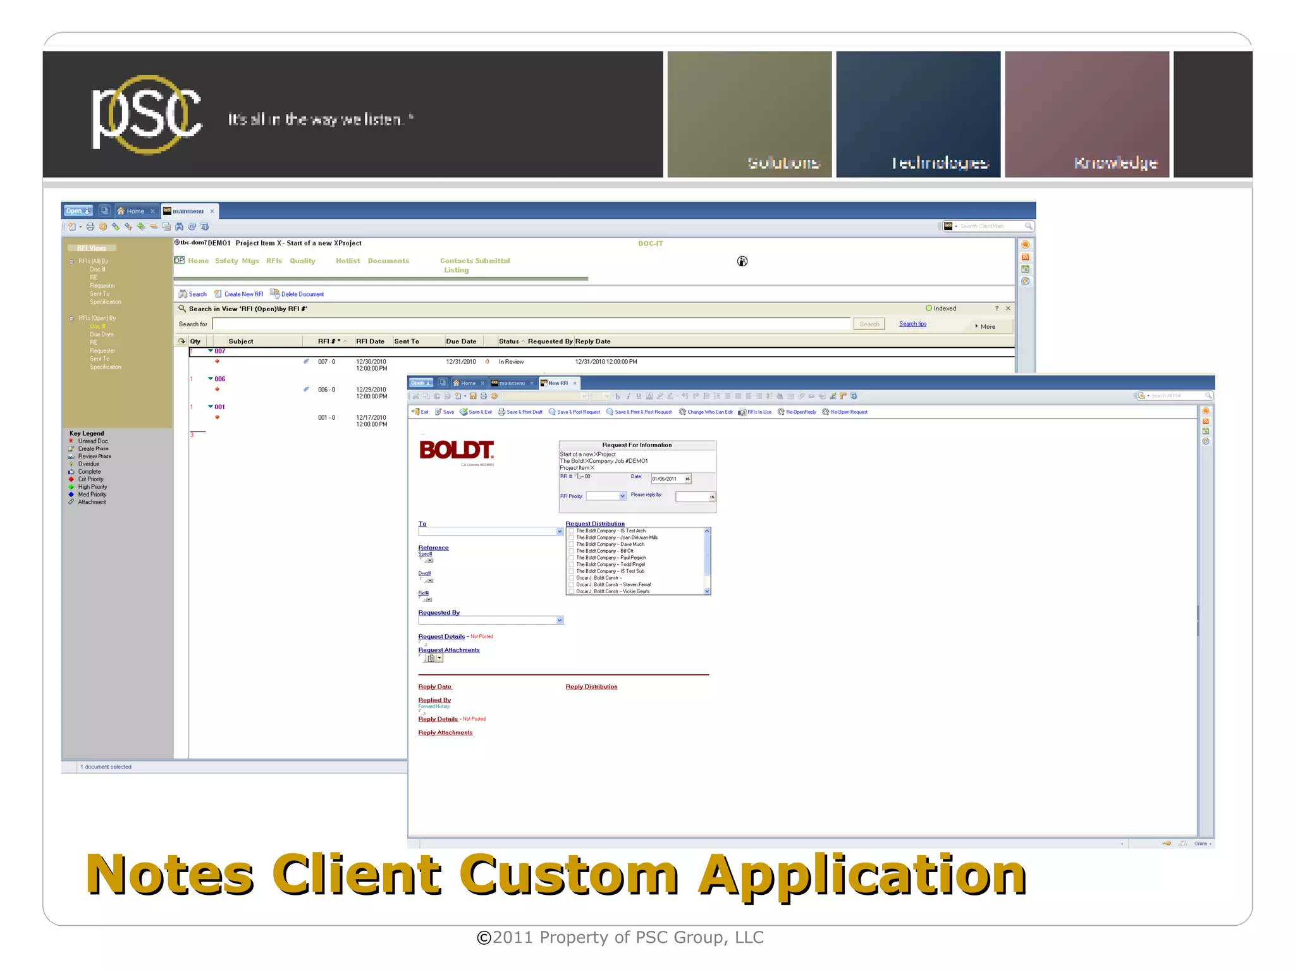Screen dimensions: 1295x972
Task: Open Documents navigation link
Action: pyautogui.click(x=388, y=261)
